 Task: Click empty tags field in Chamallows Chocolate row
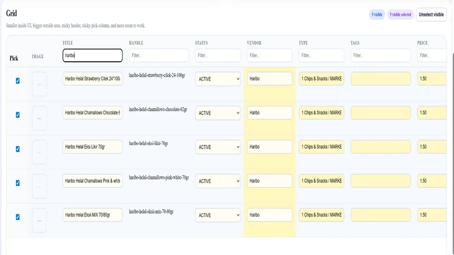(x=380, y=113)
